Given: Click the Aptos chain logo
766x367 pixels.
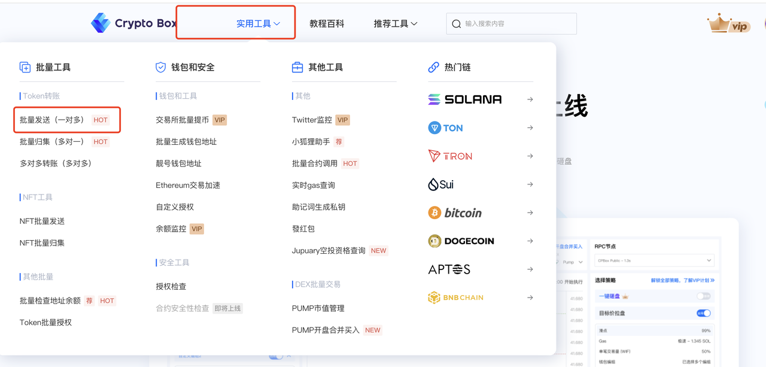Looking at the screenshot, I should point(449,269).
